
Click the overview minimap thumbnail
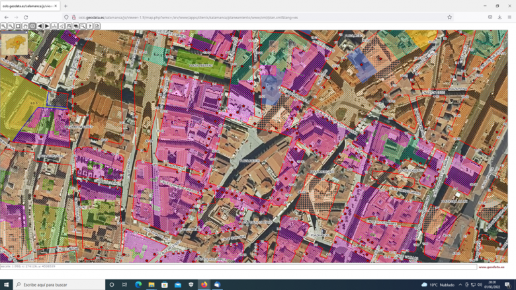tap(15, 44)
